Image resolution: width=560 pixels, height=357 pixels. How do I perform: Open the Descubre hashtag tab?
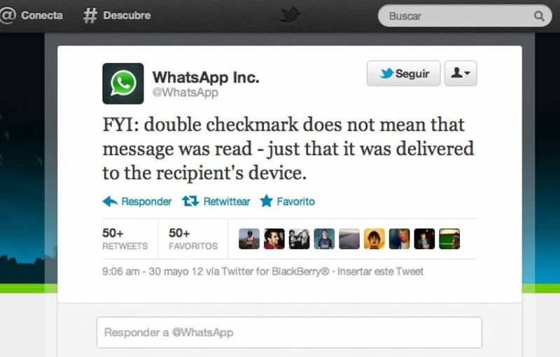point(117,15)
